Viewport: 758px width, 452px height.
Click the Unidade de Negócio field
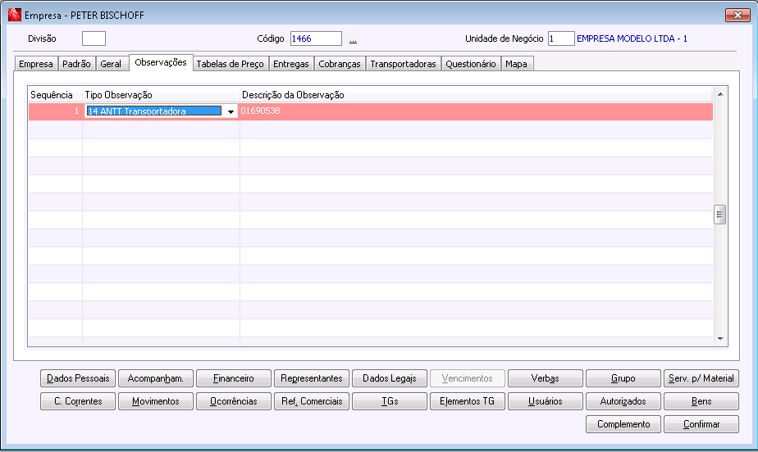click(561, 38)
